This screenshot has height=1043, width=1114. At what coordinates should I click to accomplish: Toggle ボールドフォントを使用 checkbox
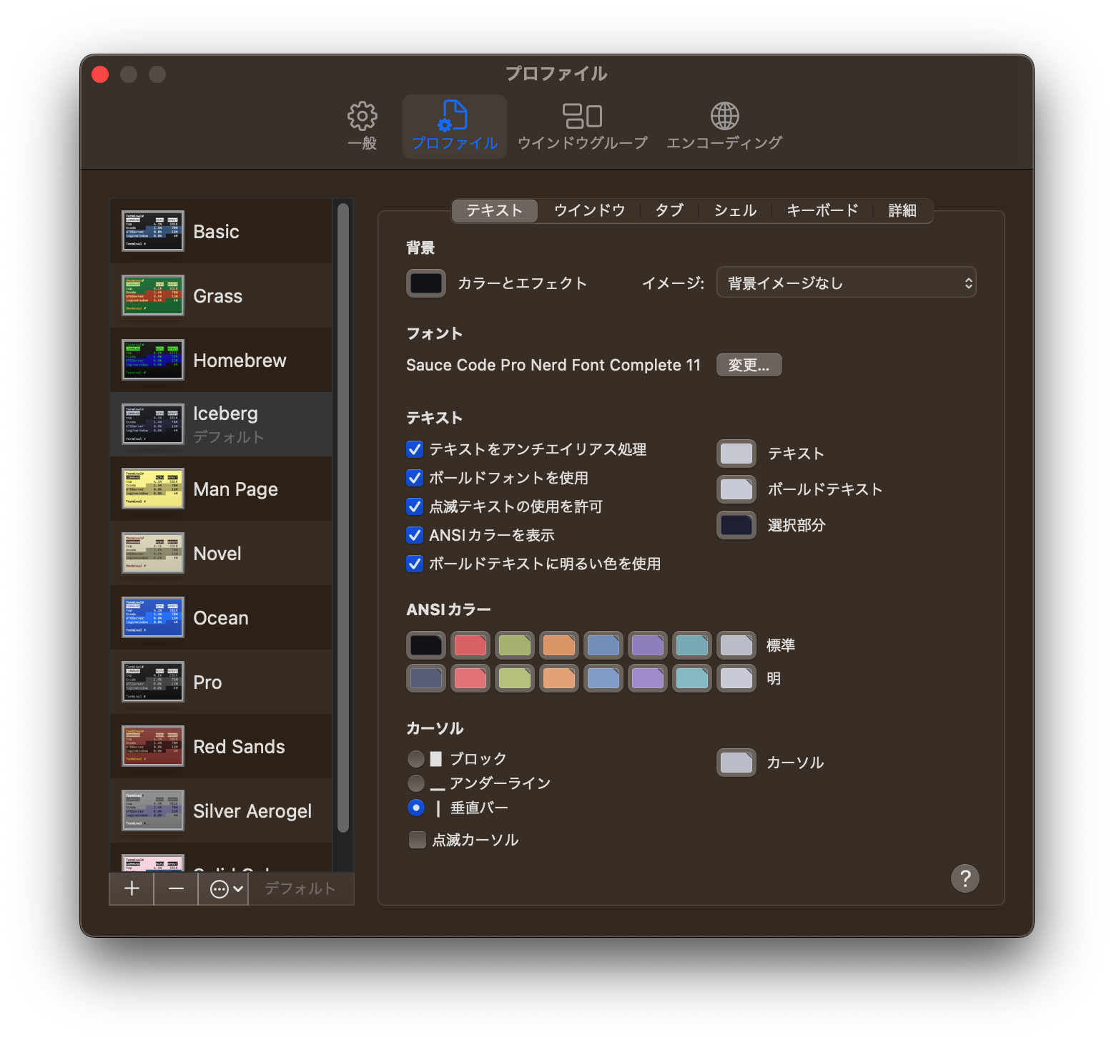tap(415, 478)
